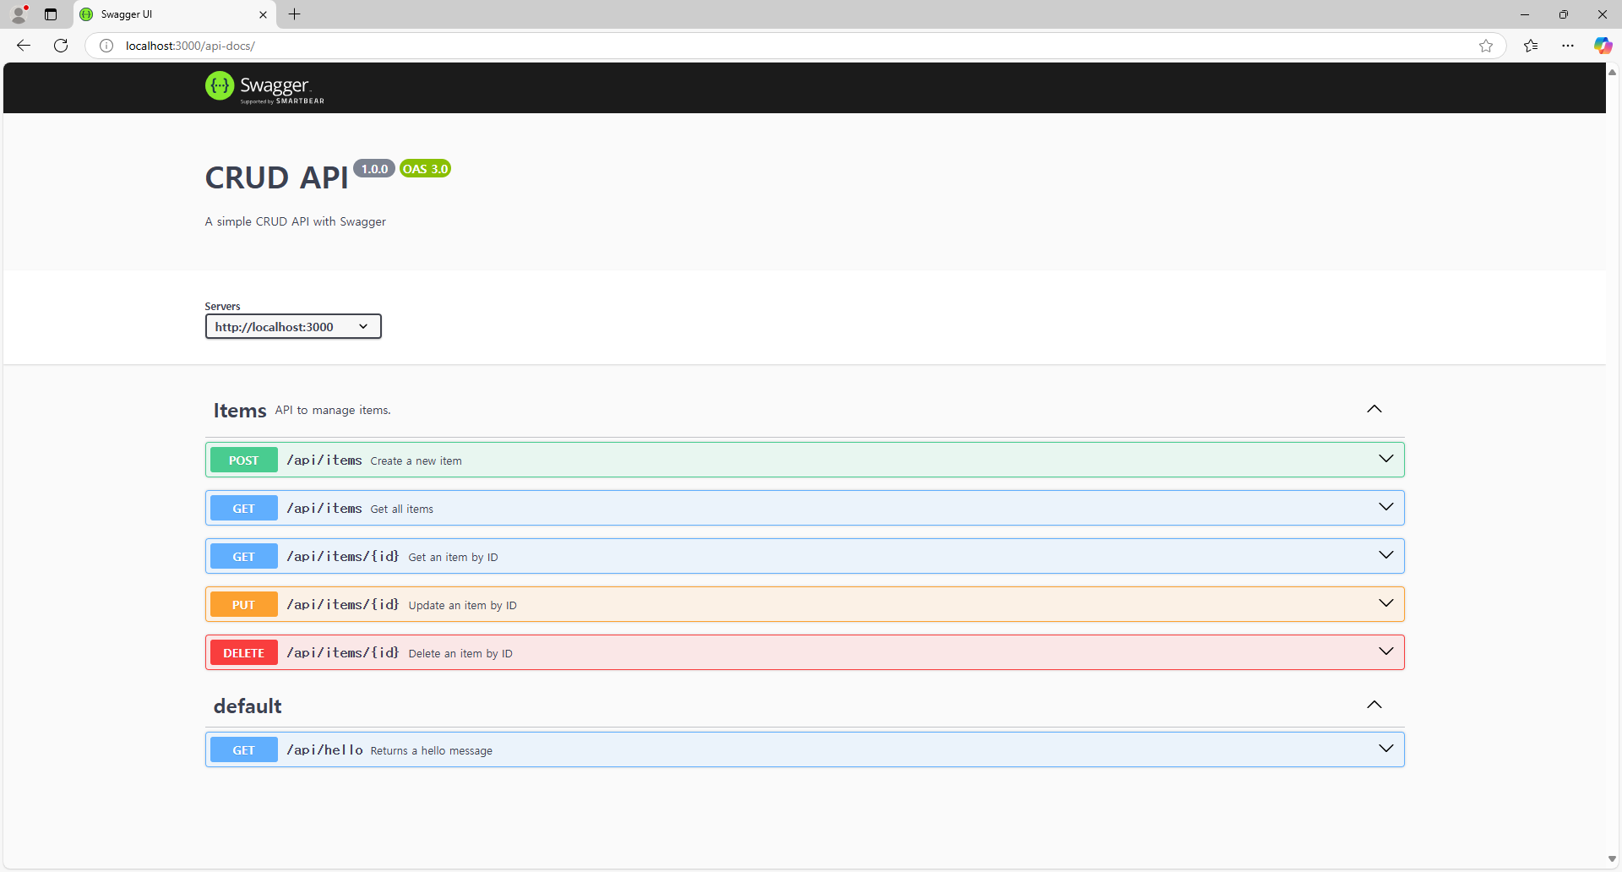1622x872 pixels.
Task: Close the Swagger UI tab
Action: click(263, 14)
